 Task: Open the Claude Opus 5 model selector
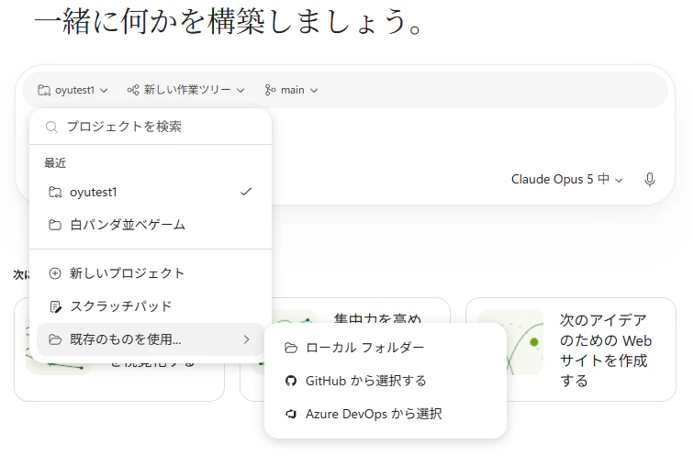(567, 180)
